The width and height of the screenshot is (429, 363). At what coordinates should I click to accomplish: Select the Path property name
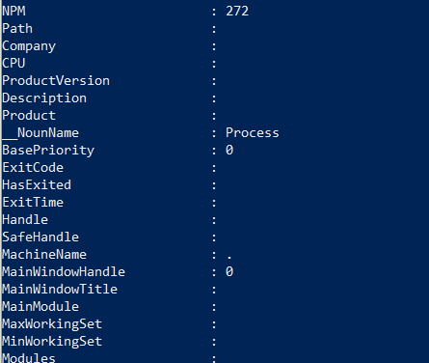(x=17, y=29)
